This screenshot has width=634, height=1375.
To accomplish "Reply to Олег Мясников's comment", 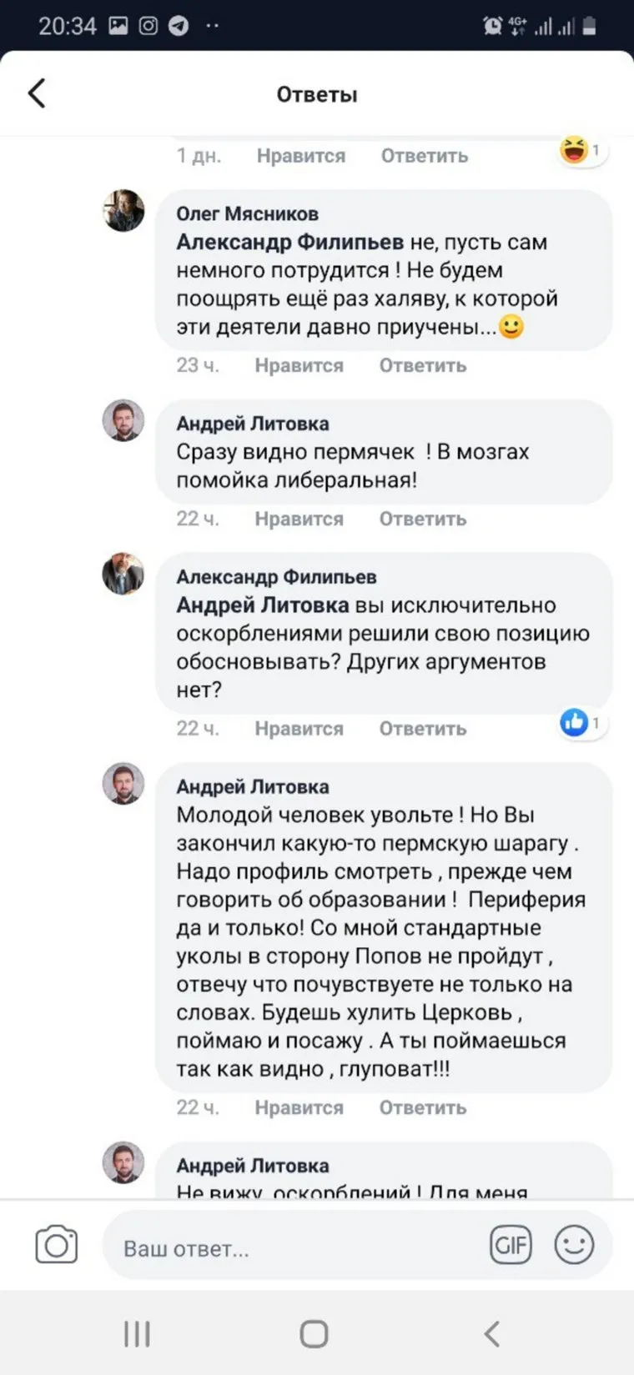I will coord(422,365).
